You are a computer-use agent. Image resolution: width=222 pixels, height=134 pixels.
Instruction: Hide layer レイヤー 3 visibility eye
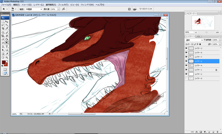(x=186, y=48)
